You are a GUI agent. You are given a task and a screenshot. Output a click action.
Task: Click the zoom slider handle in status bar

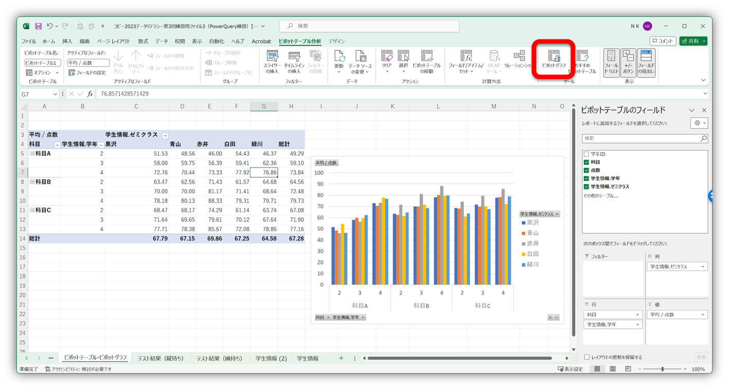[663, 369]
